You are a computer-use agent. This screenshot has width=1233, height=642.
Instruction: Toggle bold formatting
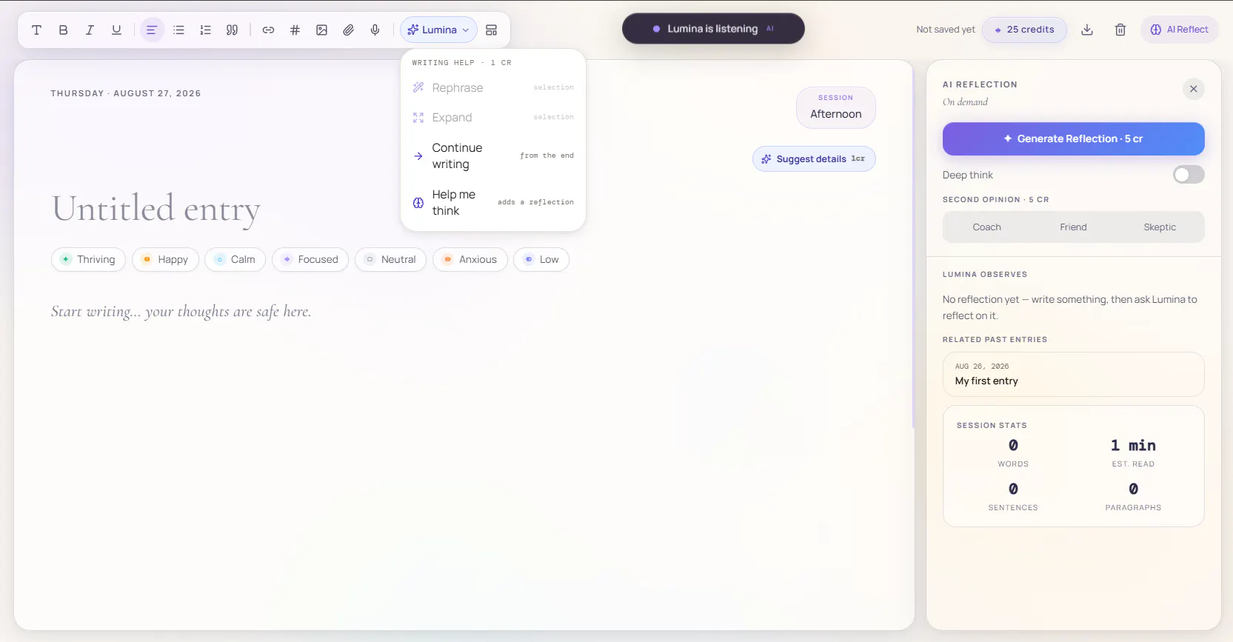point(63,30)
